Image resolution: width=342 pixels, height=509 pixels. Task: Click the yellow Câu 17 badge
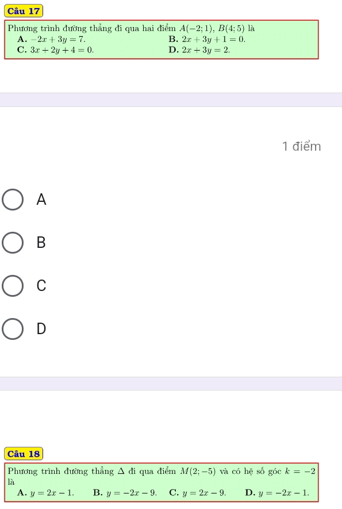24,11
